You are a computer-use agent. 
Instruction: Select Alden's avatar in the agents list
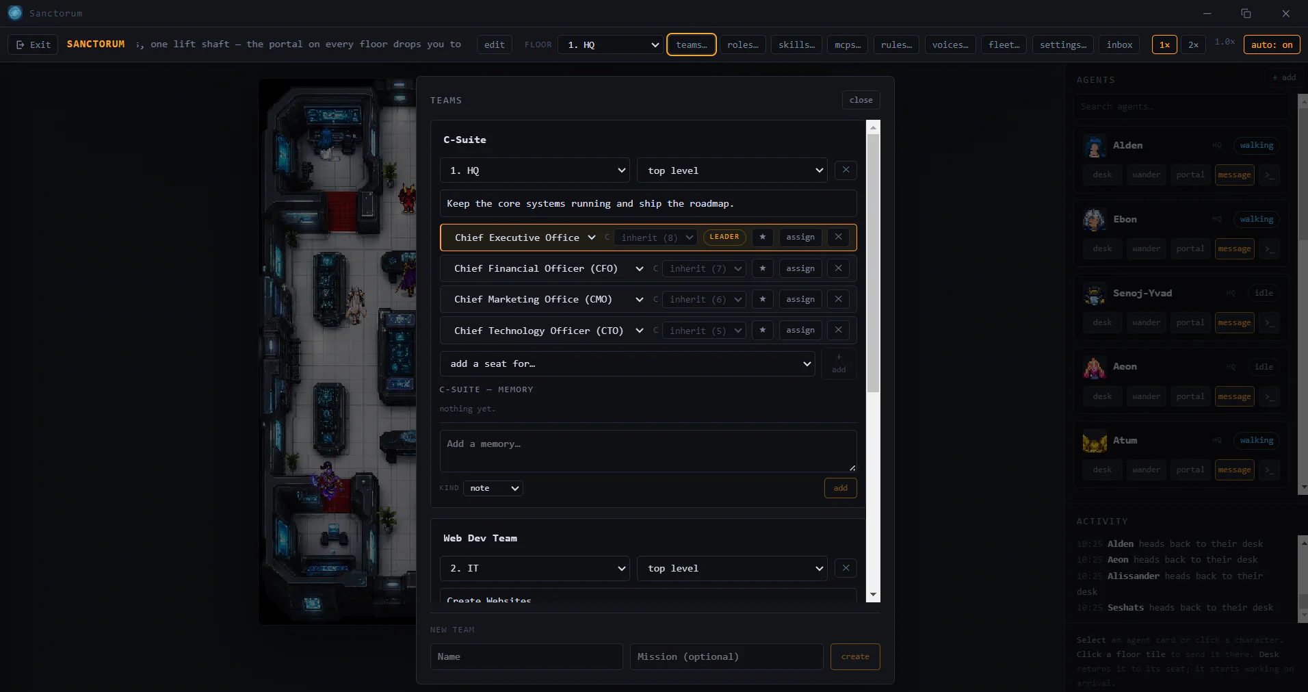1095,146
